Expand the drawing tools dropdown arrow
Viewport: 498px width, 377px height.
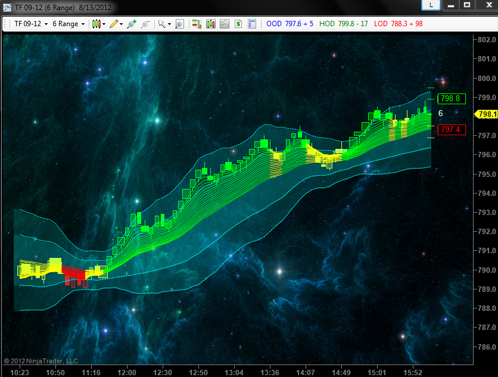pyautogui.click(x=121, y=24)
